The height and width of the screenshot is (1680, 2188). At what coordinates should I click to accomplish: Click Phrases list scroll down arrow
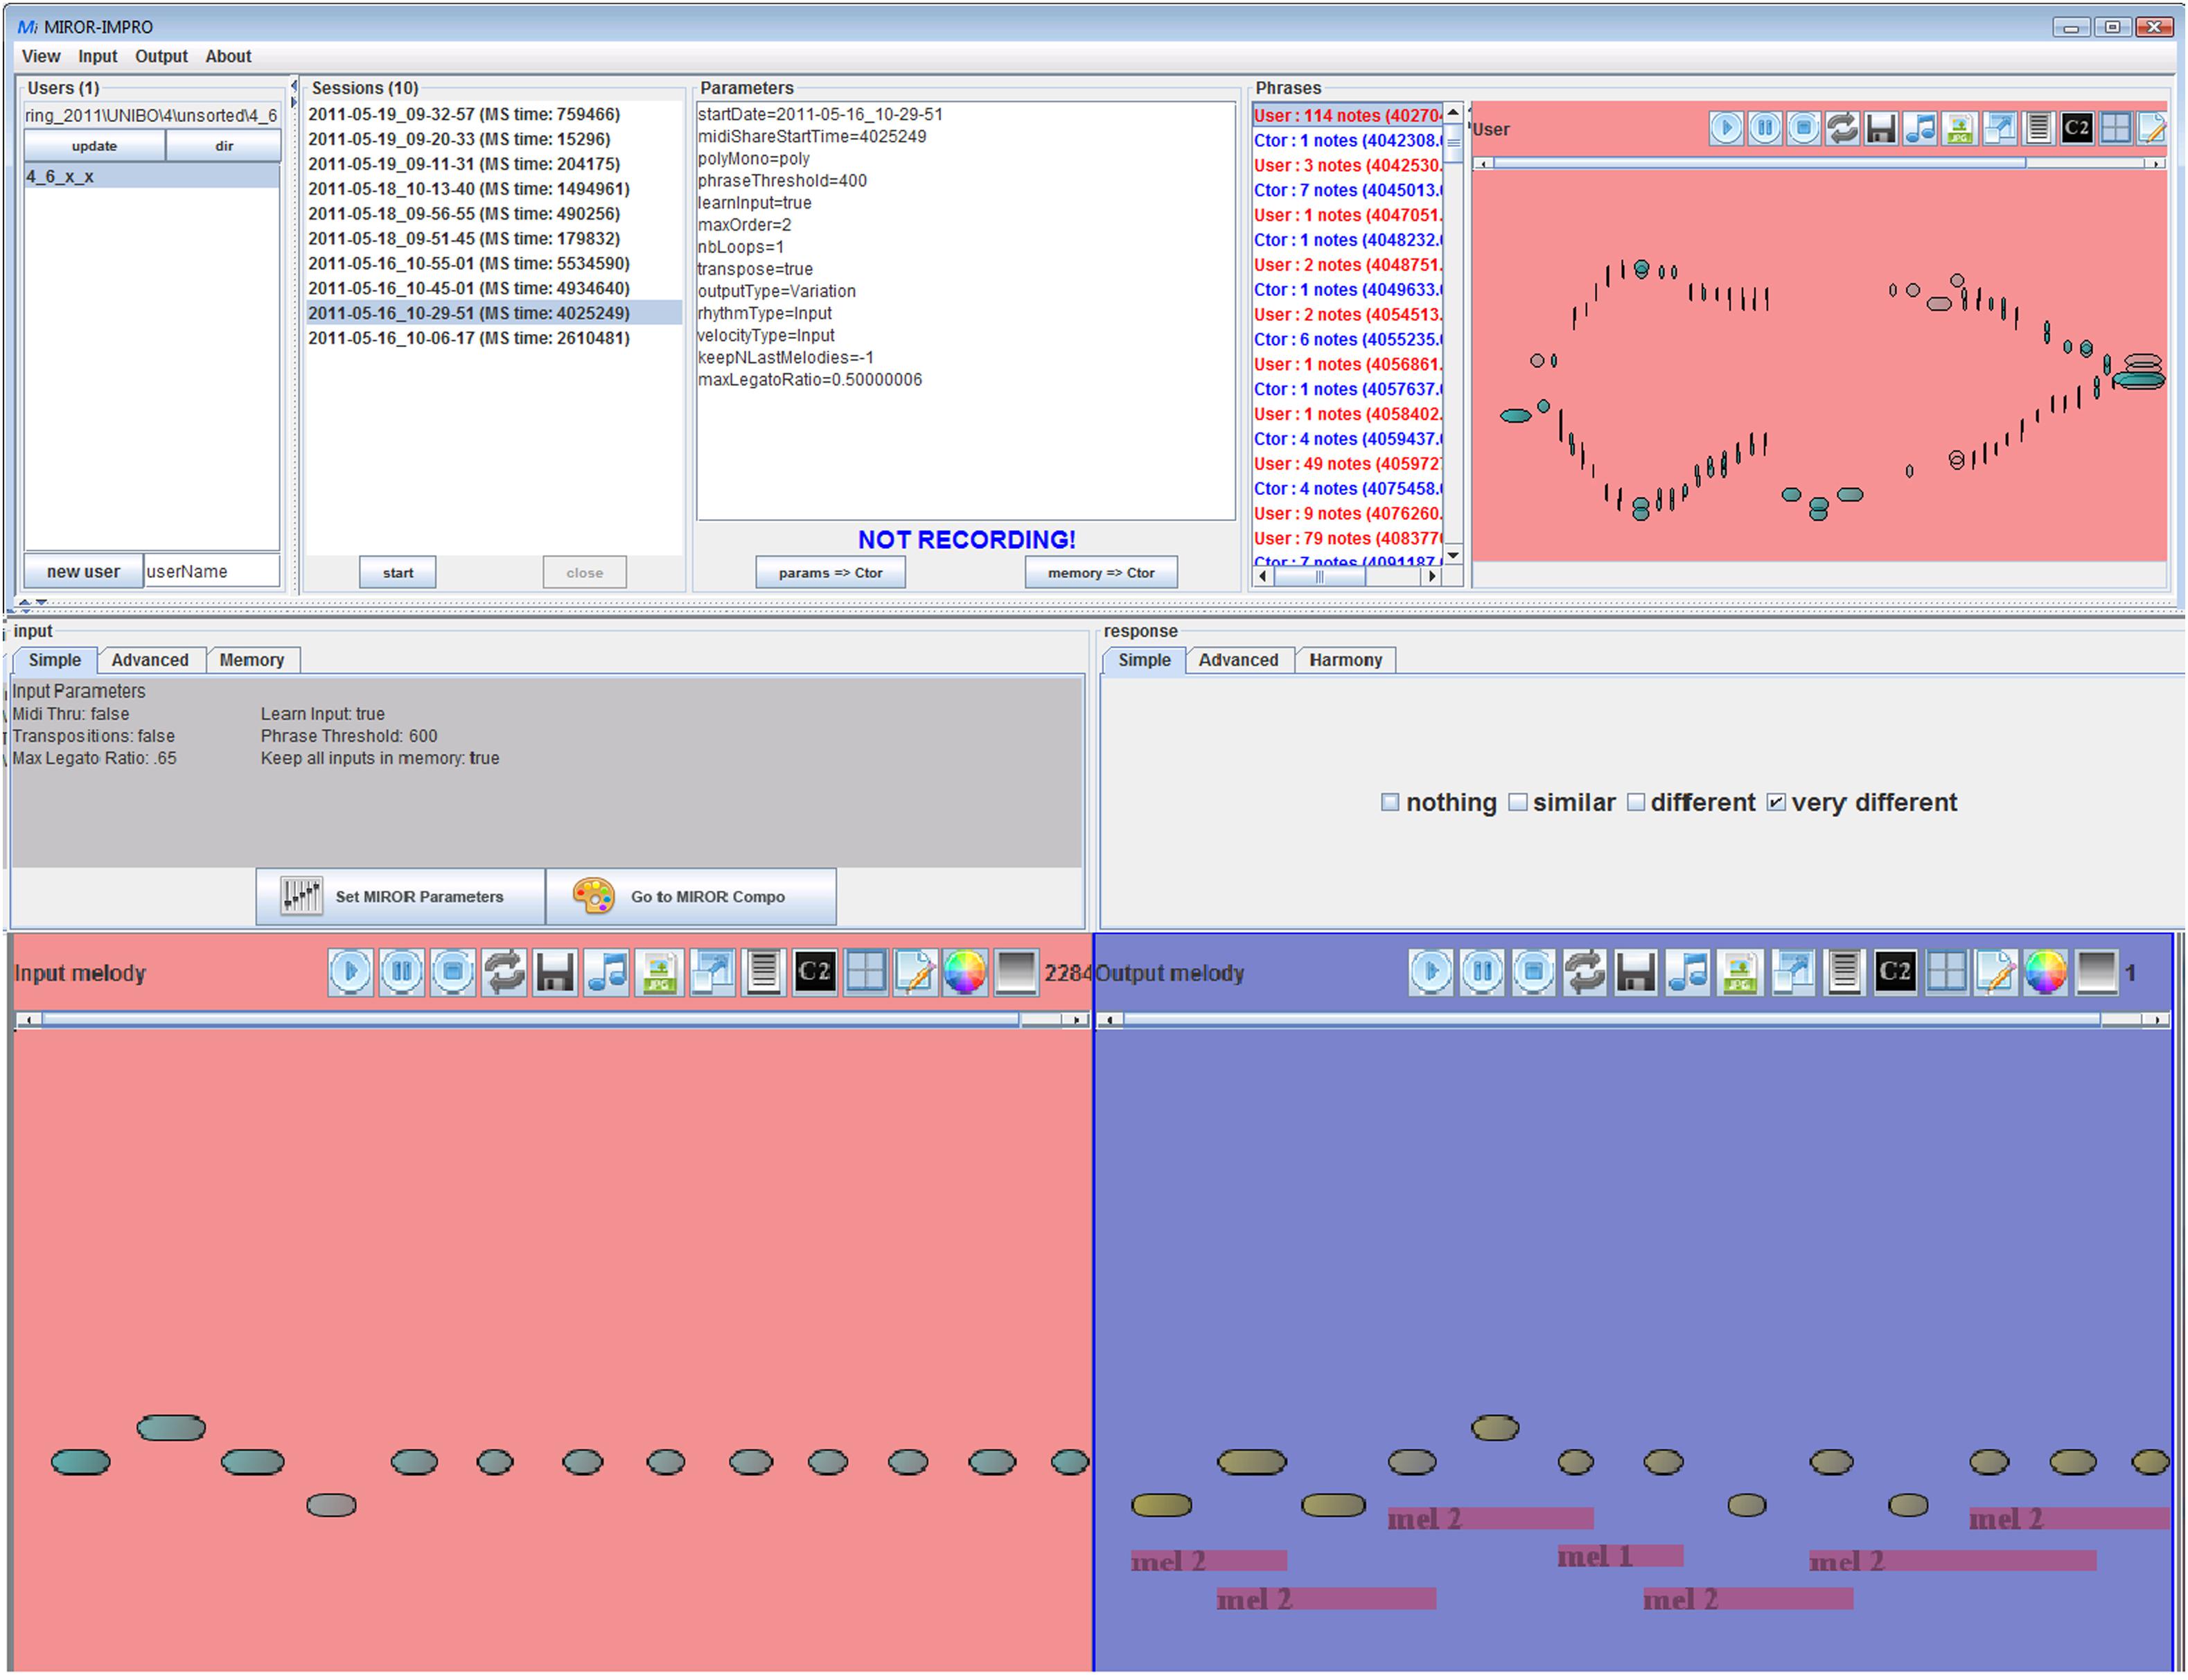1454,555
